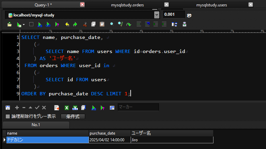The image size is (266, 149).
Task: Click the lines icon with blue return arrow
Action: (147, 24)
